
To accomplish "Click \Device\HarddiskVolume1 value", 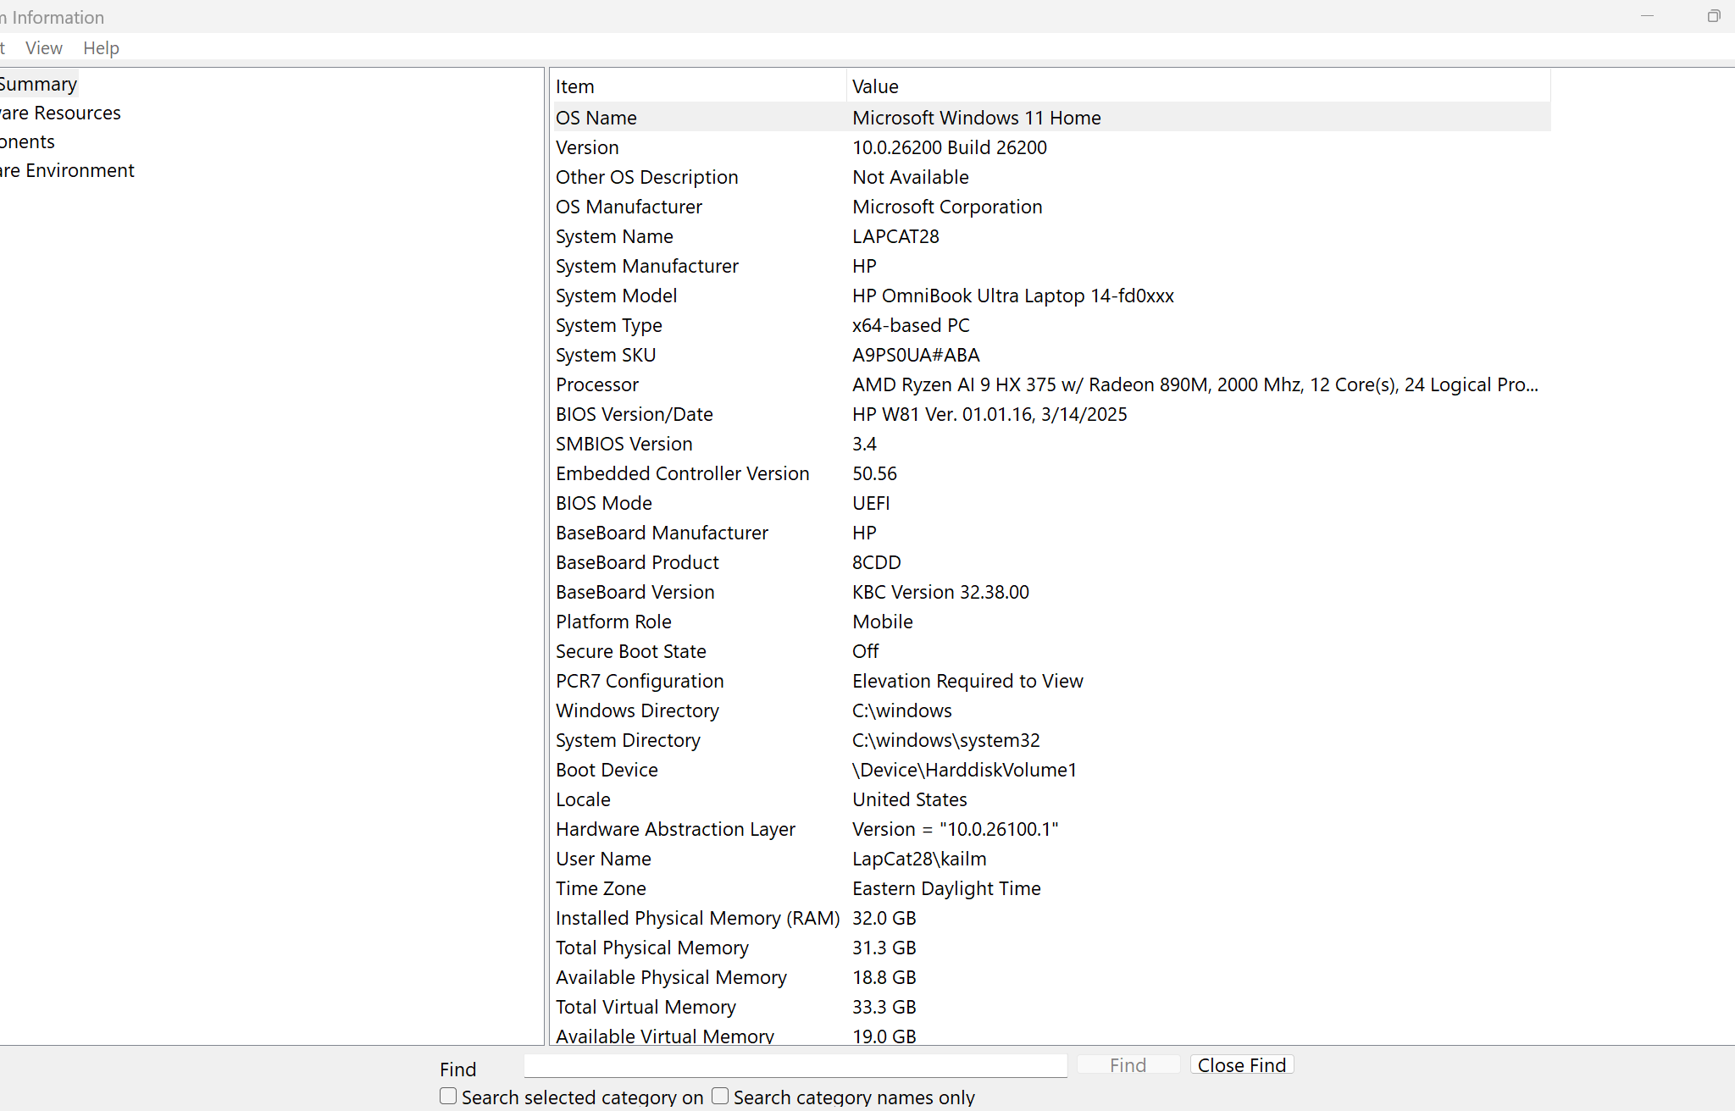I will pos(965,770).
